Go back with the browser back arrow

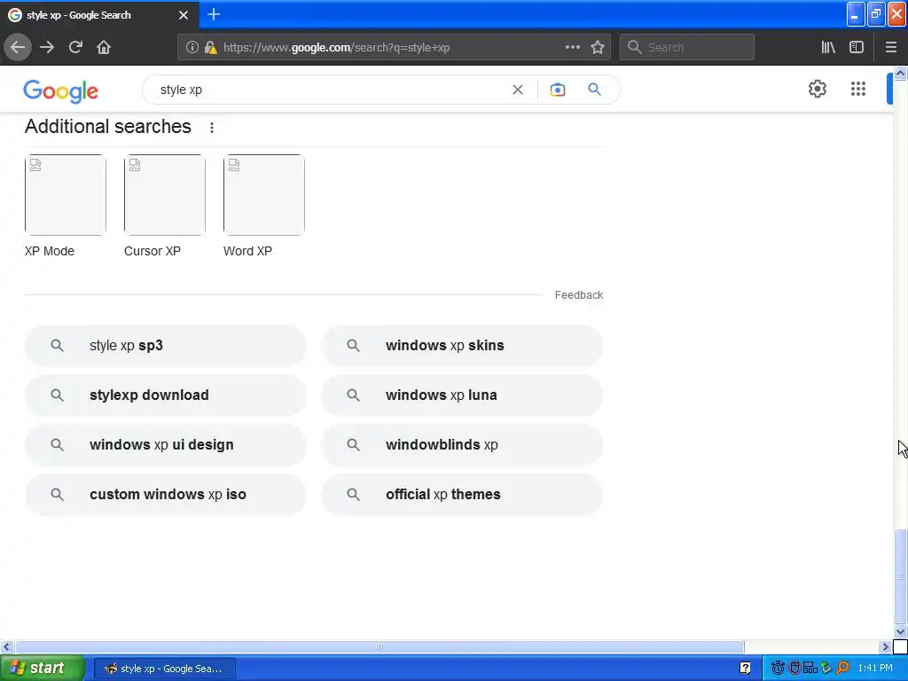coord(18,48)
